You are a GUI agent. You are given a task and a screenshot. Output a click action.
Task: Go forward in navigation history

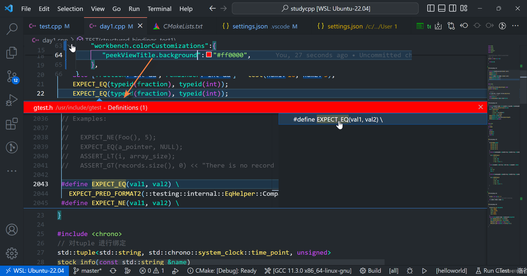[x=224, y=8]
